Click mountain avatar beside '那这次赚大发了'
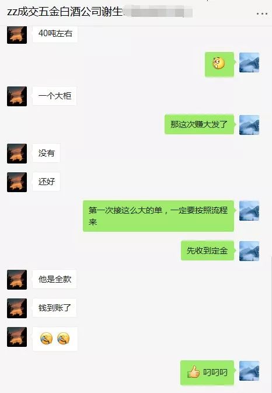The height and width of the screenshot is (393, 272). tap(249, 125)
